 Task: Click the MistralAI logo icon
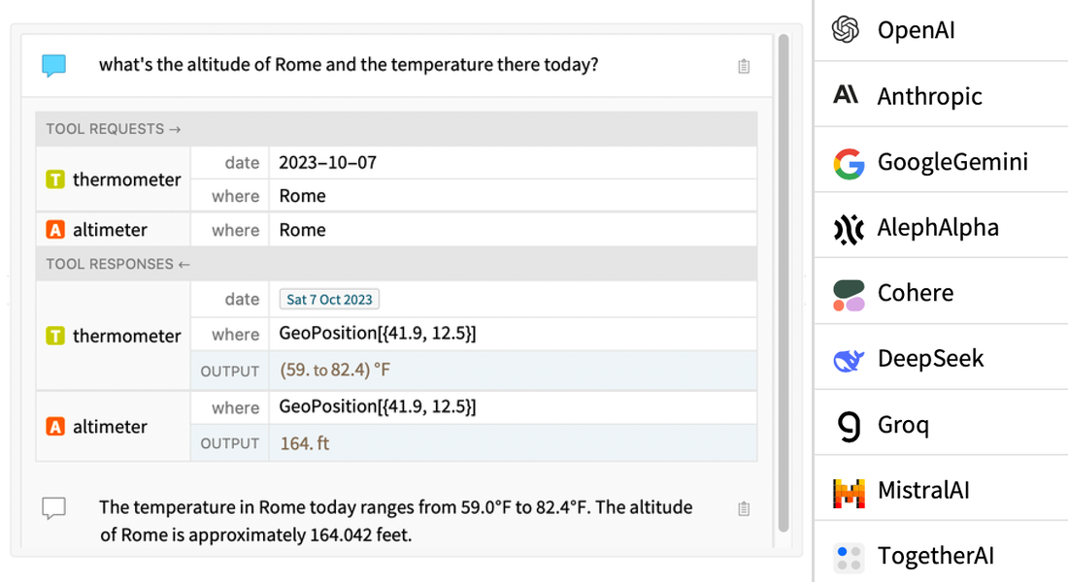849,492
